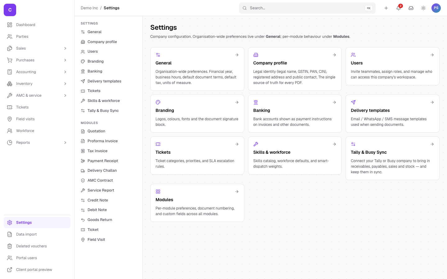Click Demo Inc breadcrumb link
Screen dimensions: 447x279
(x=89, y=8)
